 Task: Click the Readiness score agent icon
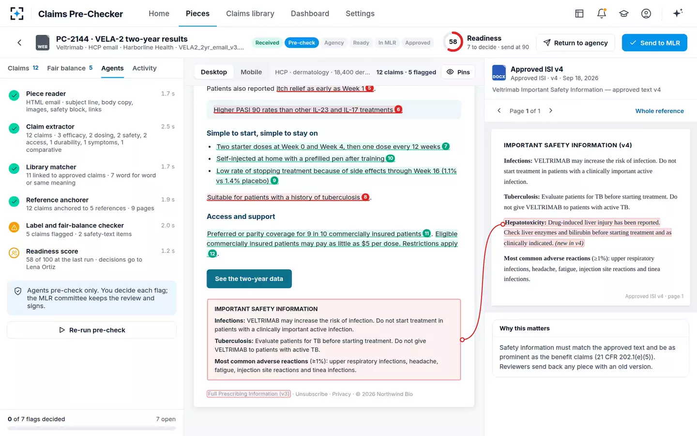(x=14, y=252)
